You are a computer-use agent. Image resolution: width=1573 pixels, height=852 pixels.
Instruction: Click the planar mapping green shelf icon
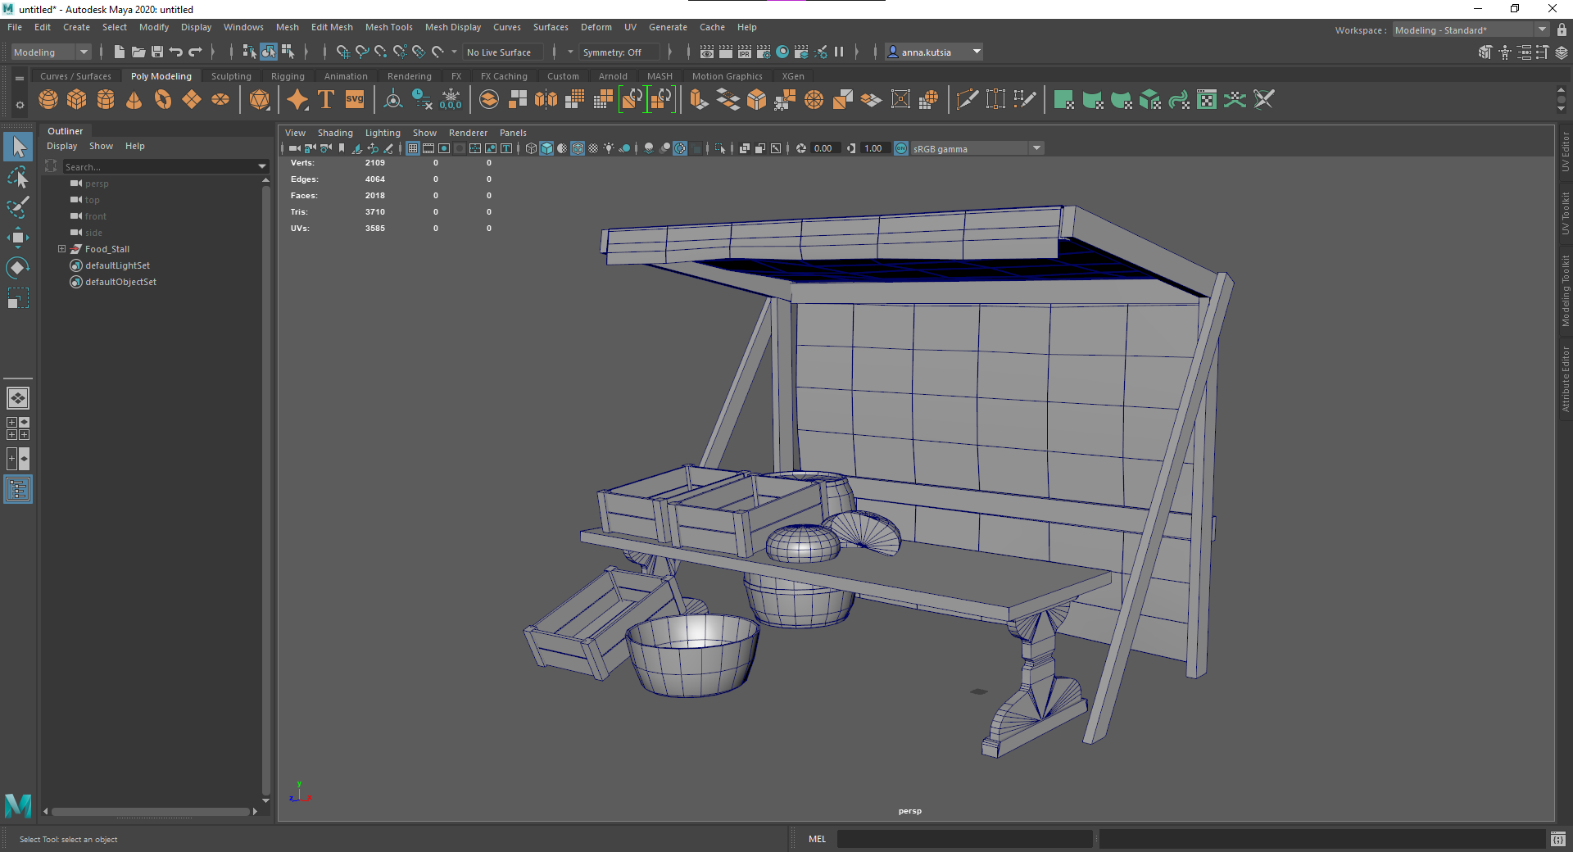point(1064,100)
